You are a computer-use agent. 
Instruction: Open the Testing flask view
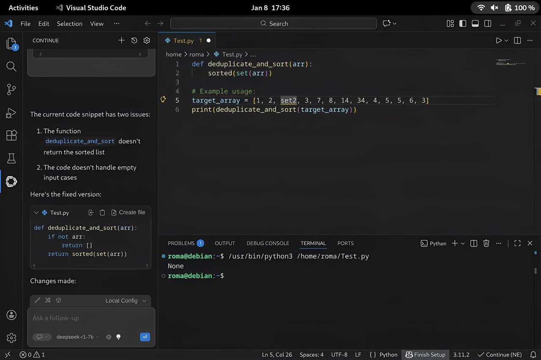11,158
